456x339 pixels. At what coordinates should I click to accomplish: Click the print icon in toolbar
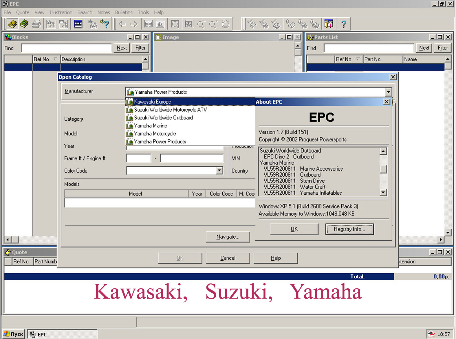click(36, 24)
